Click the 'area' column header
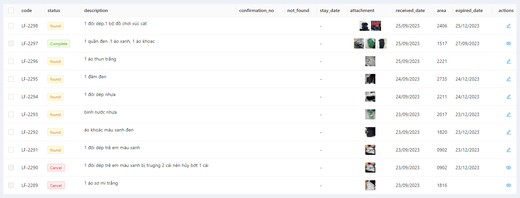520x198 pixels. pyautogui.click(x=441, y=10)
